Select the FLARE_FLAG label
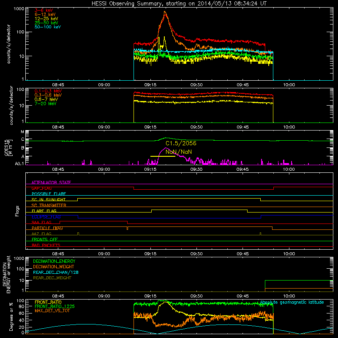338x338 pixels. [x=44, y=211]
